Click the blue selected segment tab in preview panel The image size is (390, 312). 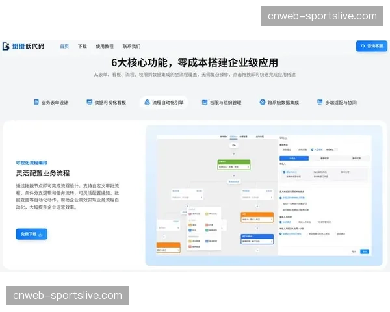coord(294,158)
